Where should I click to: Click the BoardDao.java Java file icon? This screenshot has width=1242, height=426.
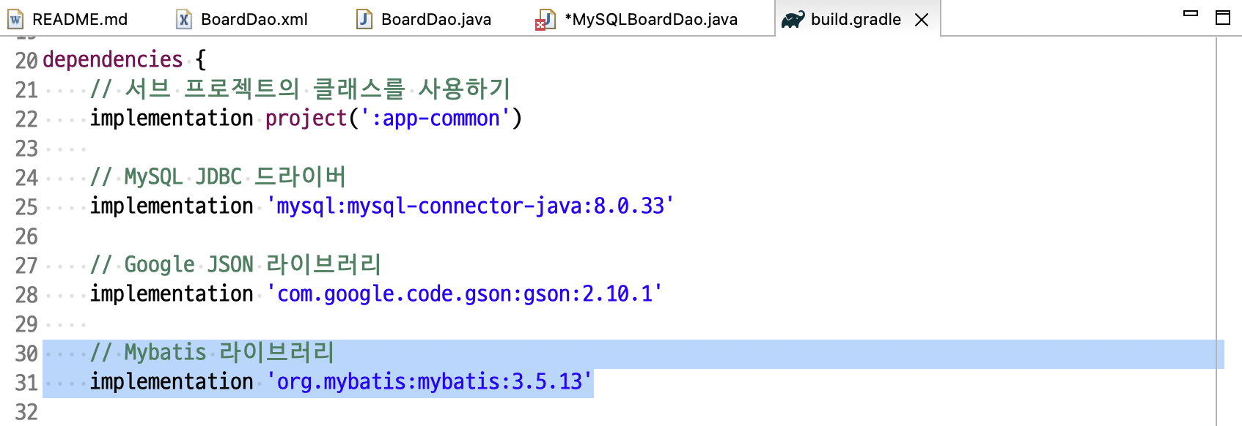click(x=364, y=20)
